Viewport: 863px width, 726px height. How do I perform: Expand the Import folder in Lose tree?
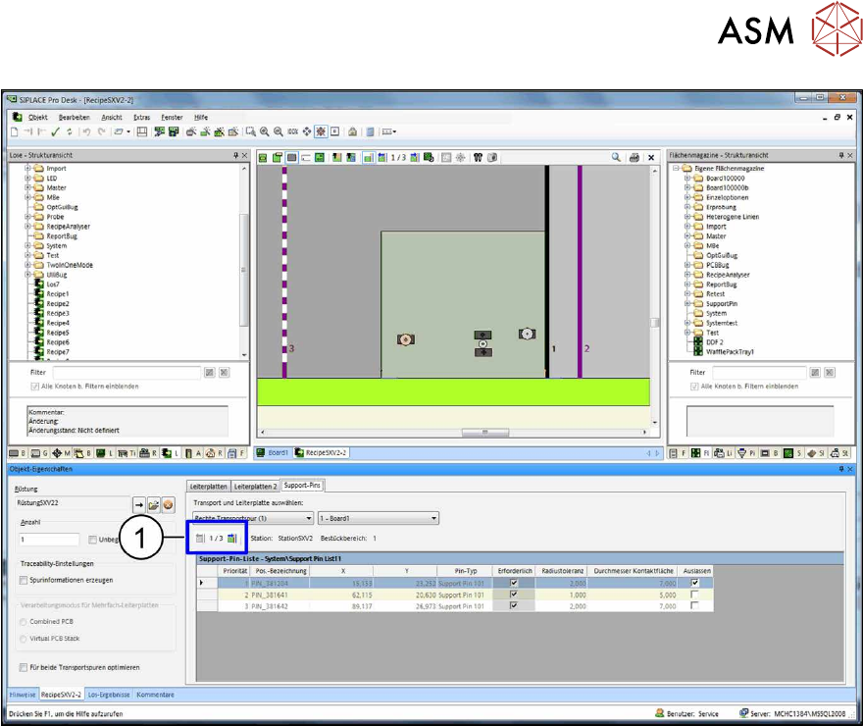(x=27, y=169)
